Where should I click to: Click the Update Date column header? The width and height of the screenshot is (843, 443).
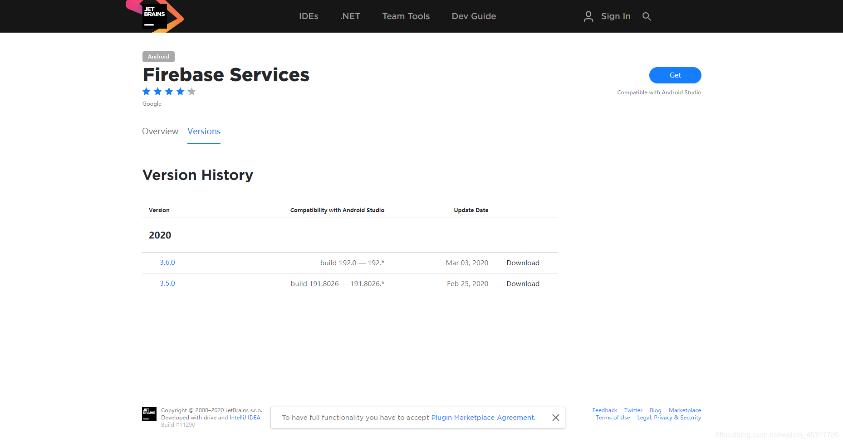[x=471, y=210]
